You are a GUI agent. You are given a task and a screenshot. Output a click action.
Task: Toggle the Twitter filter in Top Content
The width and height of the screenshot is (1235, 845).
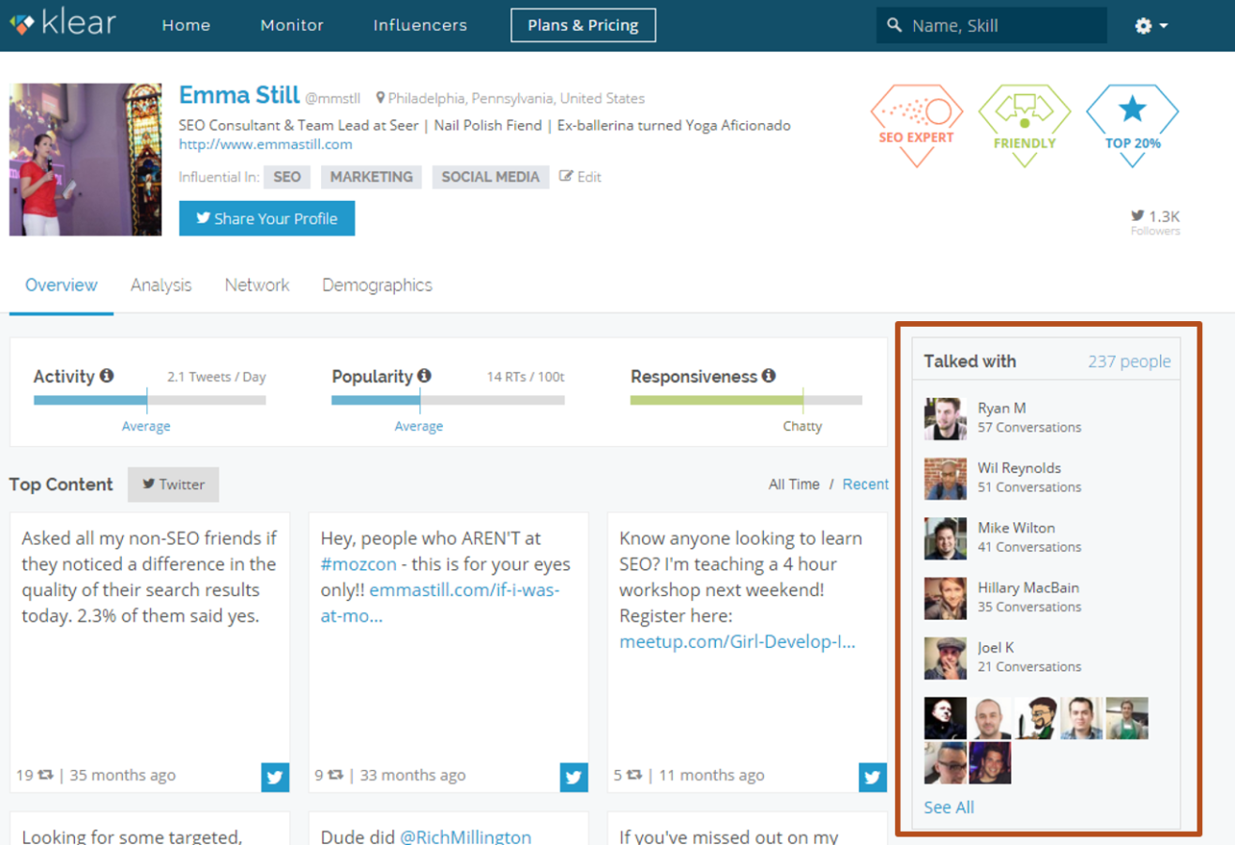(x=173, y=484)
